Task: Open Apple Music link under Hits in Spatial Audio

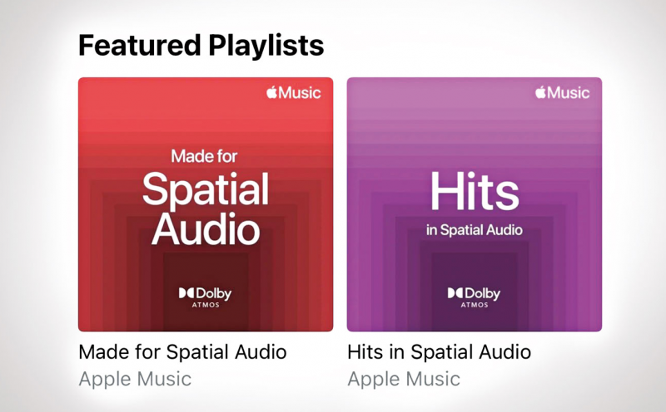Action: pyautogui.click(x=404, y=379)
